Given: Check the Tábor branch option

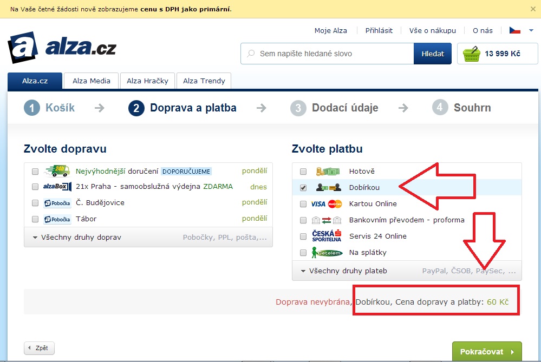Looking at the screenshot, I should (35, 219).
